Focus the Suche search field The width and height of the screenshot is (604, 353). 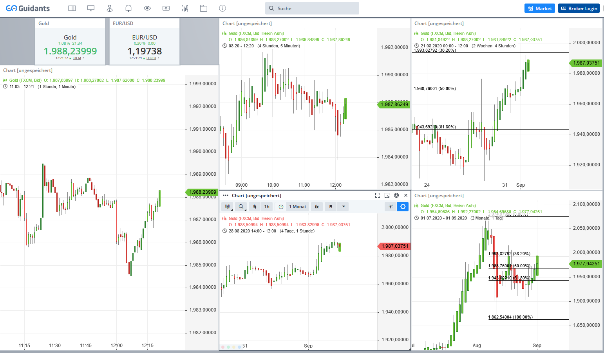pyautogui.click(x=312, y=8)
